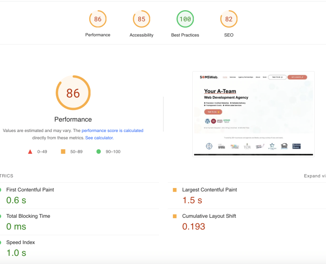The image size is (326, 264).
Task: Click the red triangle 0–49 legend icon
Action: tap(30, 151)
